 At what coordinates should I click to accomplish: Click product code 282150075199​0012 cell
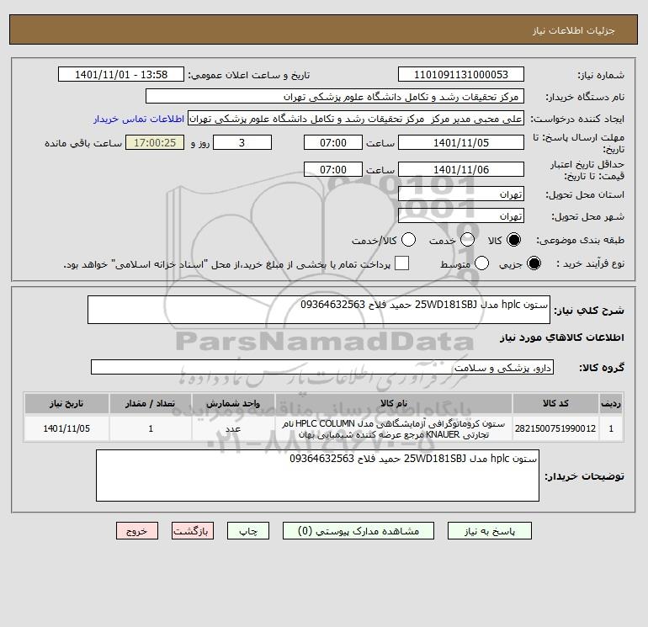pos(555,428)
